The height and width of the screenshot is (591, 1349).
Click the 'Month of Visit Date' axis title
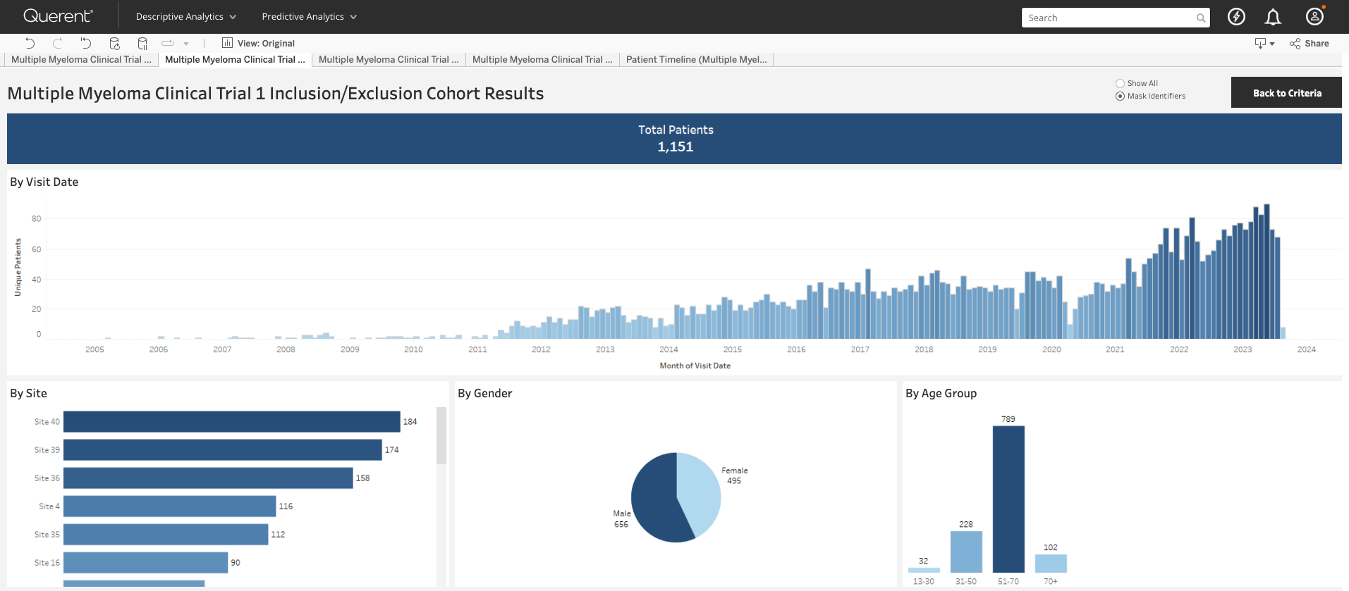tap(695, 366)
